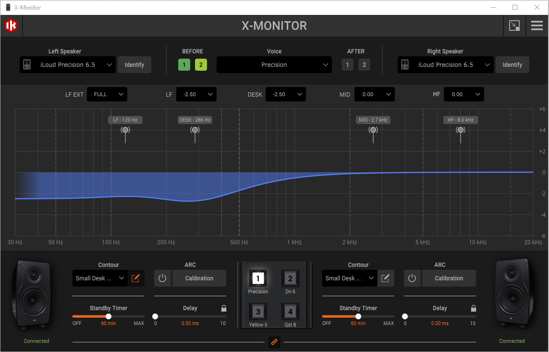Identify the left speaker
Screen dimensions: 549x352
click(x=134, y=65)
